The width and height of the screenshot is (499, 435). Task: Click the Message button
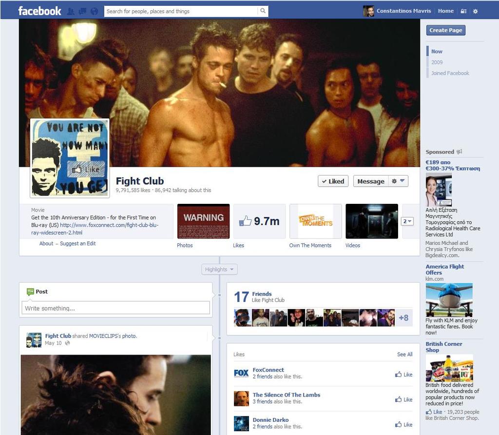pyautogui.click(x=371, y=181)
